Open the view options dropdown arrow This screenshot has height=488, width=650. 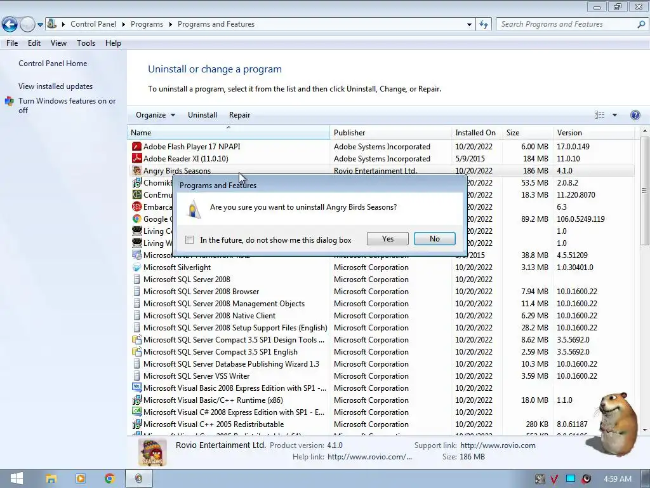[614, 115]
